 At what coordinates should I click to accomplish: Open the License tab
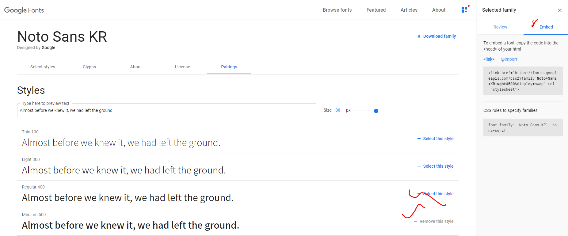(x=182, y=67)
